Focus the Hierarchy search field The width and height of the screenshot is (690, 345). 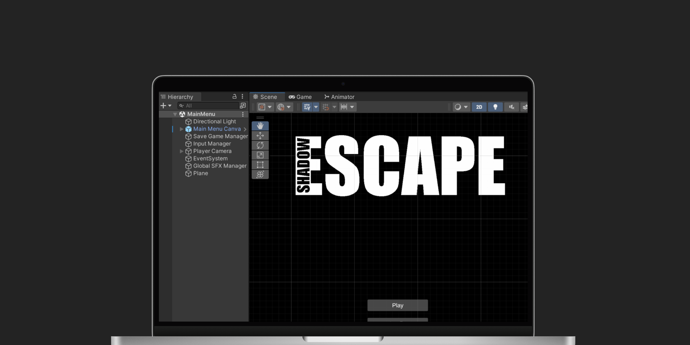point(208,106)
